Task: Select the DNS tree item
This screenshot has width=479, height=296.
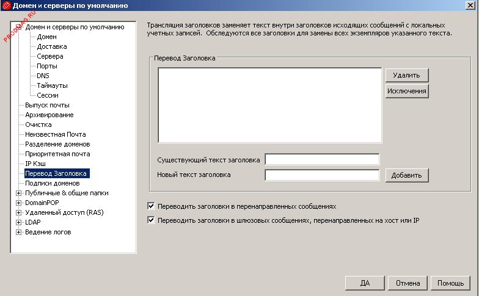Action: (43, 76)
